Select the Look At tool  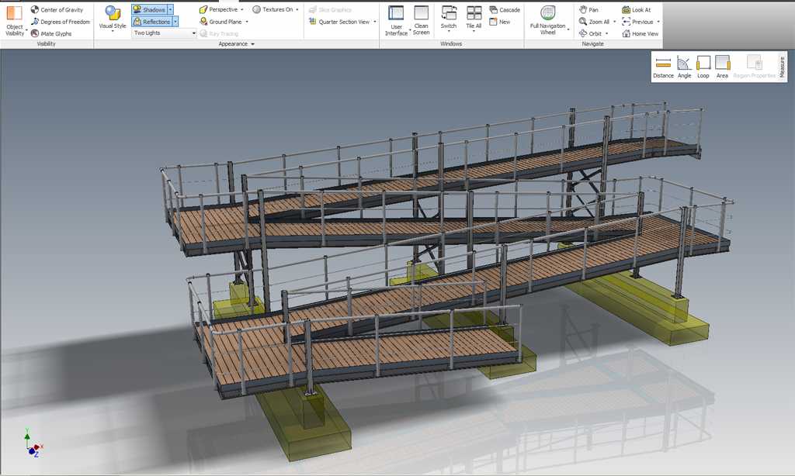[x=637, y=9]
